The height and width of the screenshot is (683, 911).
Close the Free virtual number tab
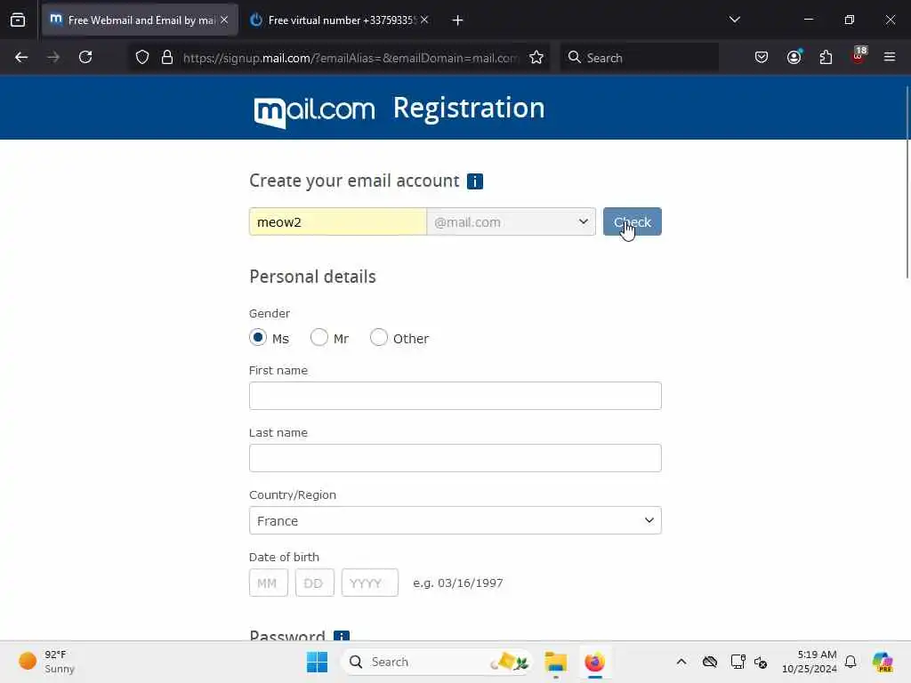coord(424,20)
